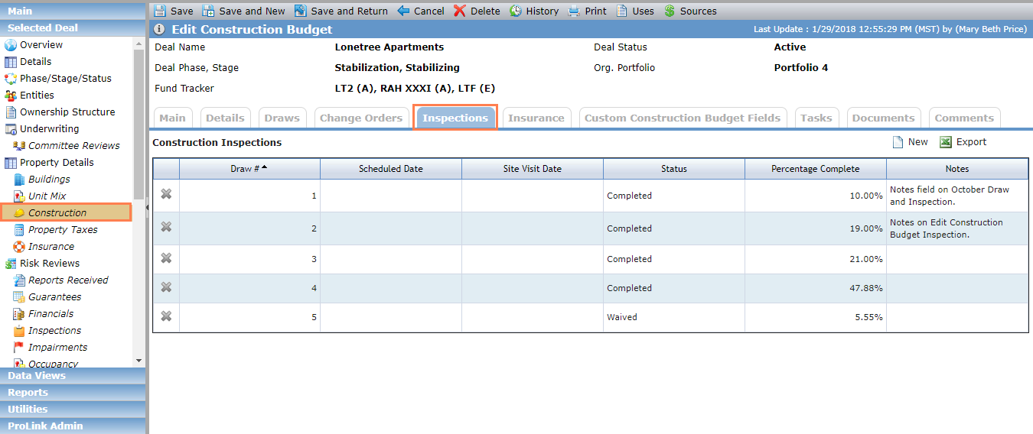The height and width of the screenshot is (434, 1033).
Task: Click Save and Return button
Action: point(341,11)
